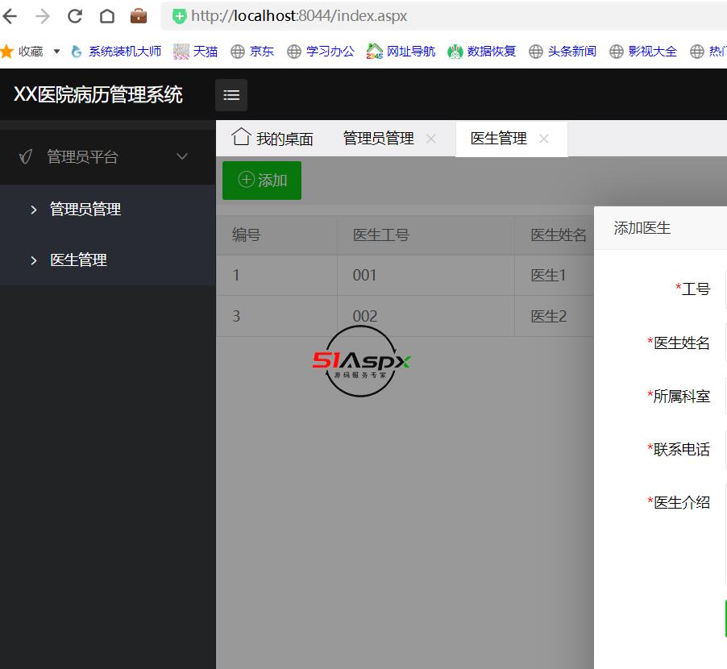Go to browser home page icon
Image resolution: width=727 pixels, height=669 pixels.
(106, 16)
